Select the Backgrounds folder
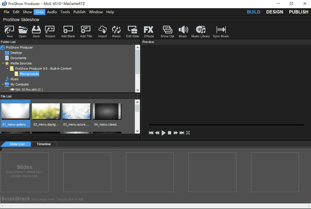Image resolution: width=311 pixels, height=209 pixels. pyautogui.click(x=29, y=74)
